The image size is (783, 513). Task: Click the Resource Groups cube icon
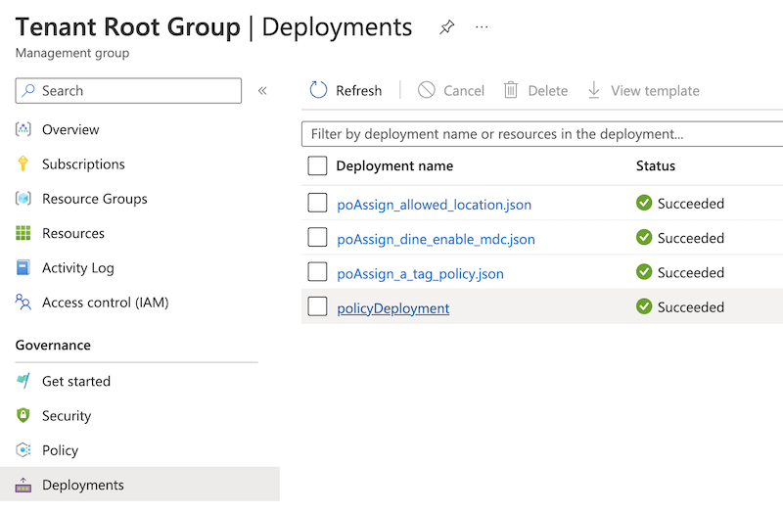point(23,199)
